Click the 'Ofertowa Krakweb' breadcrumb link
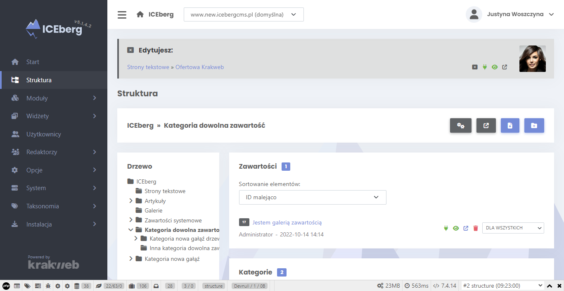The width and height of the screenshot is (564, 291). (199, 67)
